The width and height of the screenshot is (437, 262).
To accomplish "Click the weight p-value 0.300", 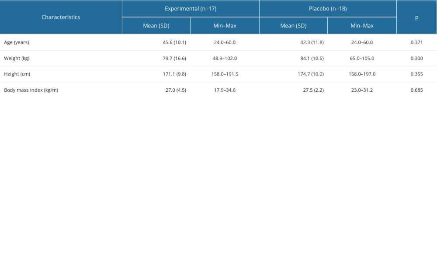I will pyautogui.click(x=416, y=59).
